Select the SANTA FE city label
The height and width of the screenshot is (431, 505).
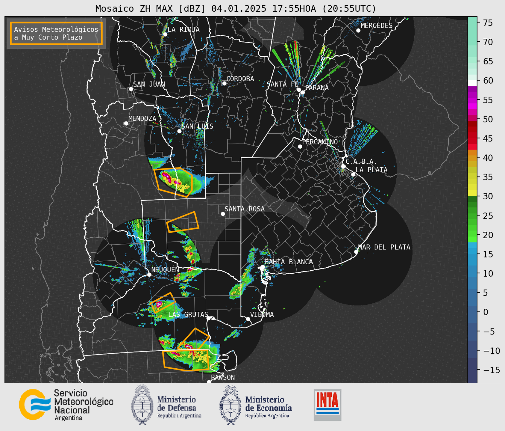pyautogui.click(x=283, y=84)
